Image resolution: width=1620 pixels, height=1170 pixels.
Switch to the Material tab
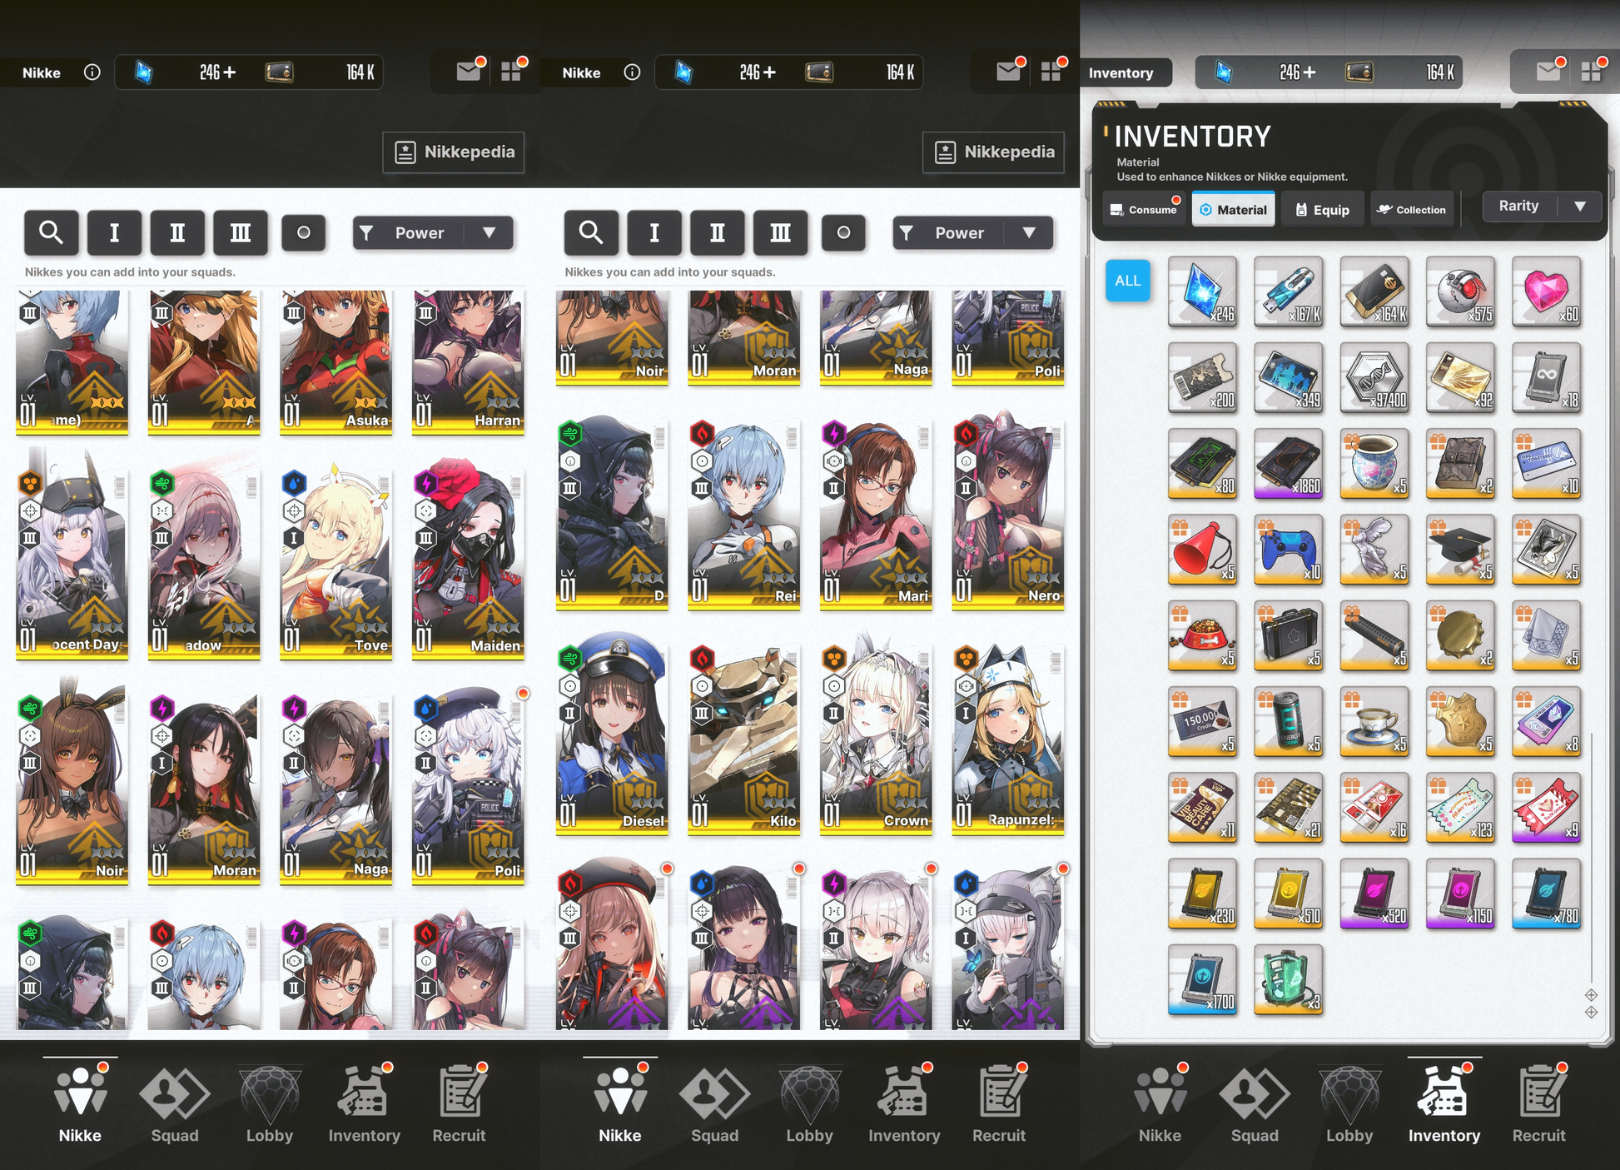click(x=1233, y=209)
